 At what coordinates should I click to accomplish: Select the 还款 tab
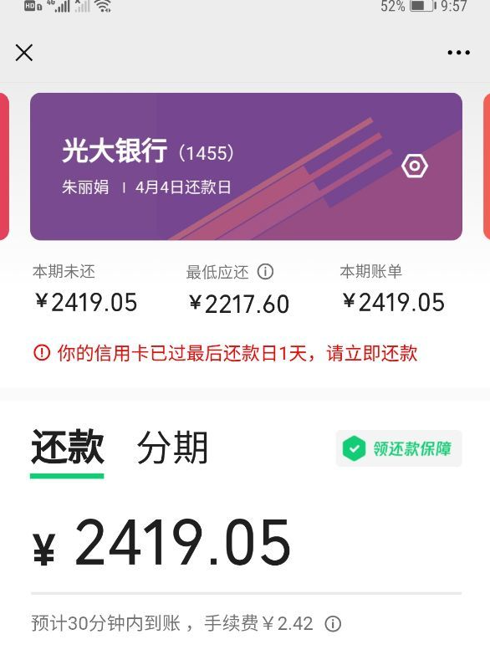coord(67,448)
